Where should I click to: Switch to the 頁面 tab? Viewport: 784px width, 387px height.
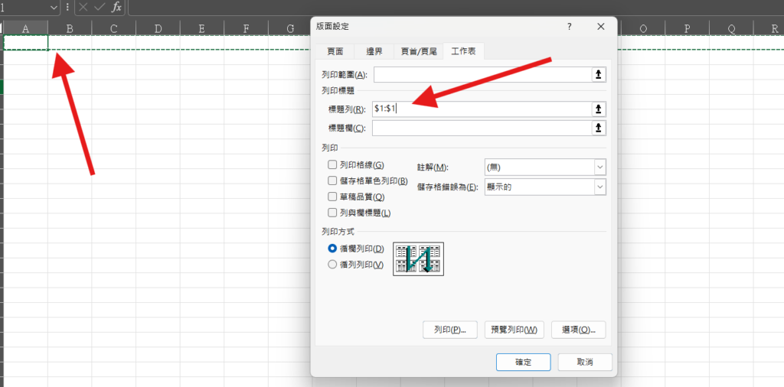(335, 51)
